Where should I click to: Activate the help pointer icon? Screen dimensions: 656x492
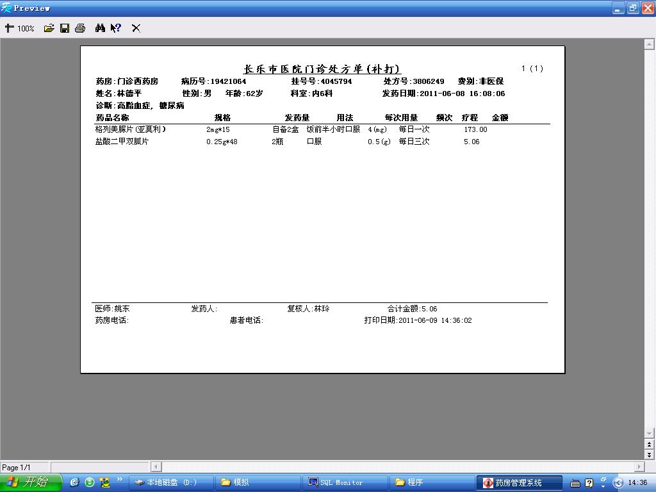coord(116,28)
